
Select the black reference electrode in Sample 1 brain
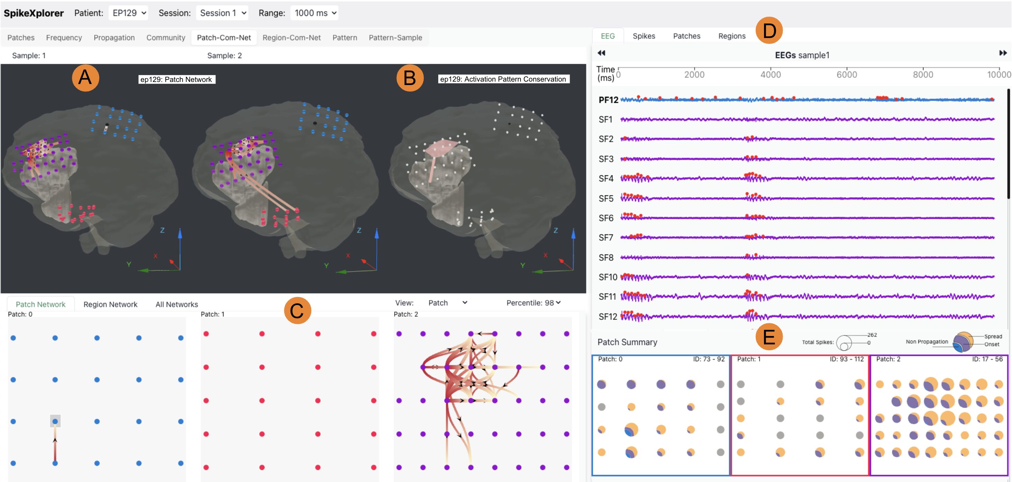pos(107,125)
